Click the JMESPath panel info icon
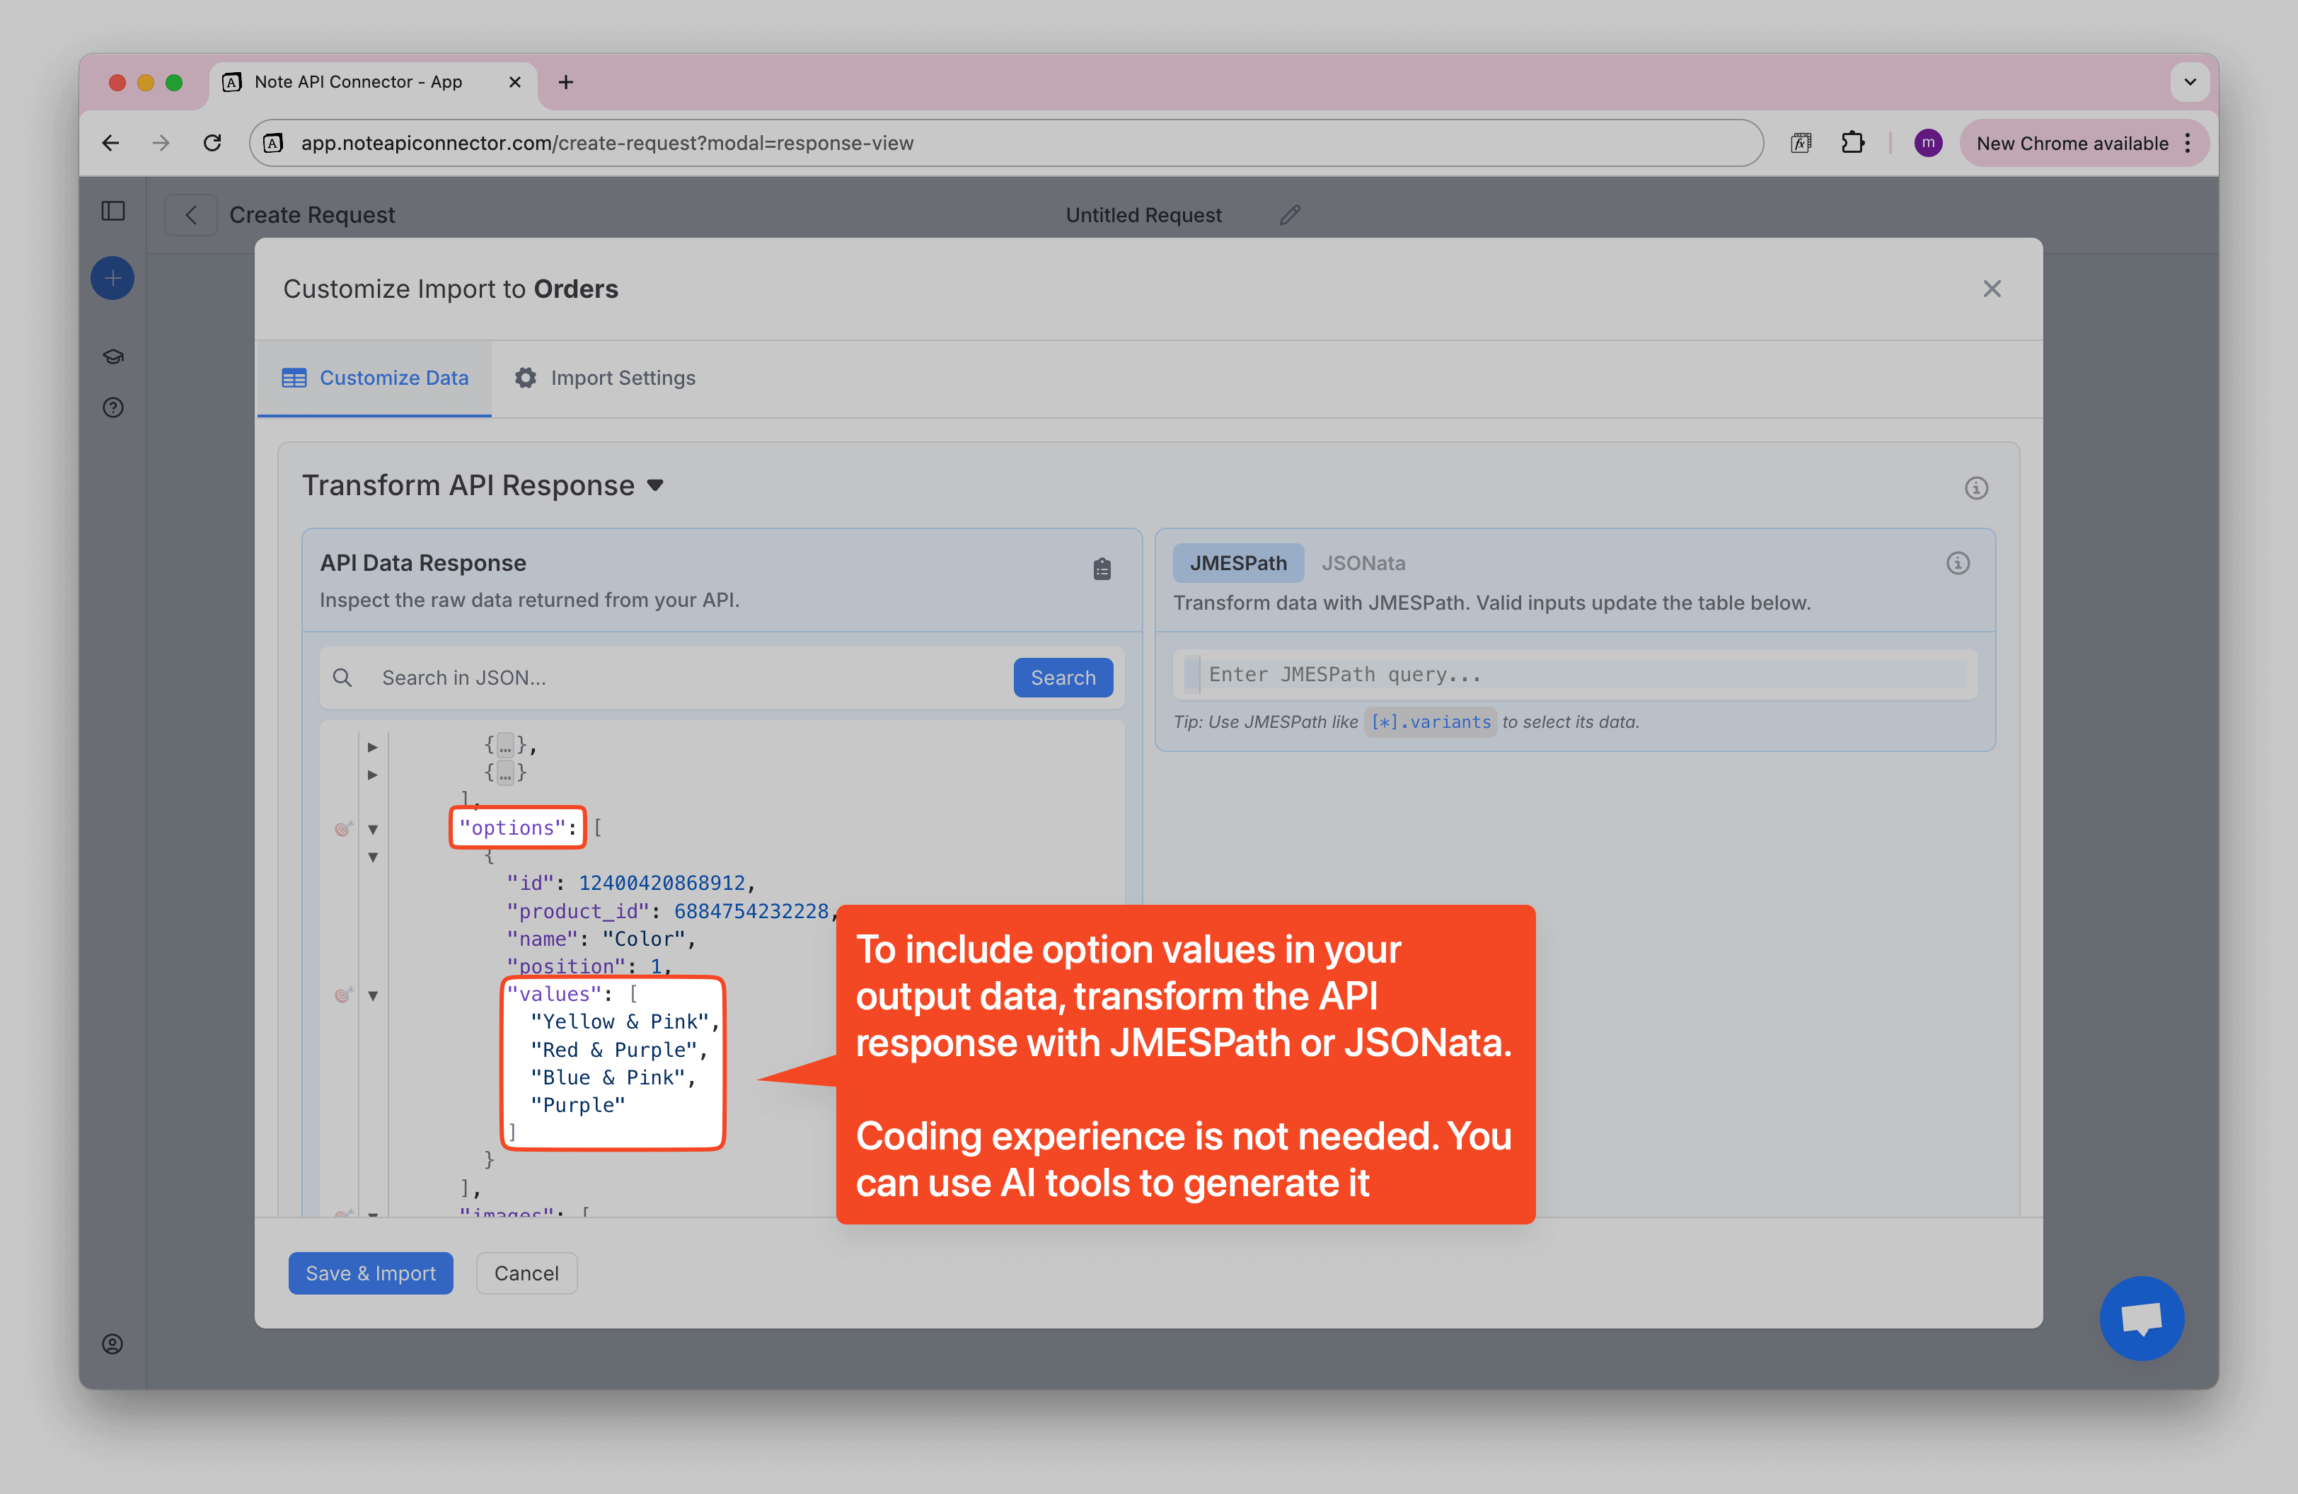 pos(1957,562)
